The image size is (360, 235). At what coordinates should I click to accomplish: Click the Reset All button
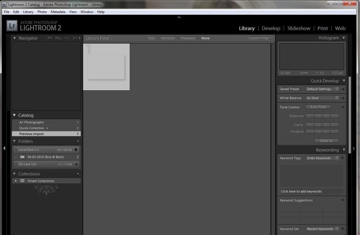tap(326, 141)
